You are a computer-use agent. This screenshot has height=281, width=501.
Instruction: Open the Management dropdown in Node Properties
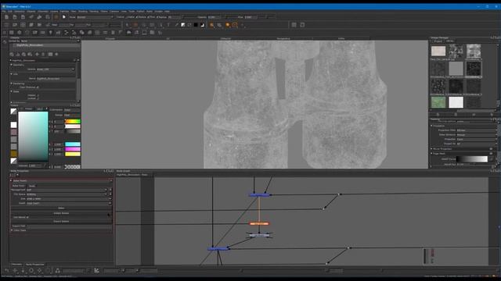pyautogui.click(x=67, y=190)
